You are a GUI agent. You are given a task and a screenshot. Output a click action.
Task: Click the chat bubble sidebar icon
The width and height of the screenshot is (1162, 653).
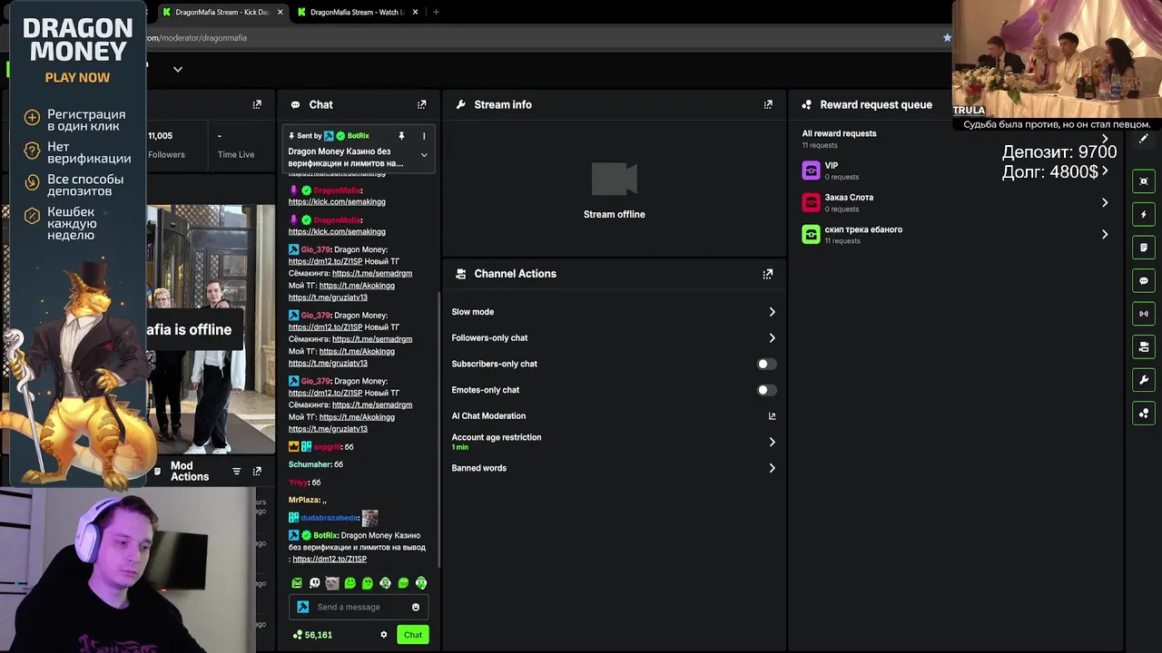1144,281
